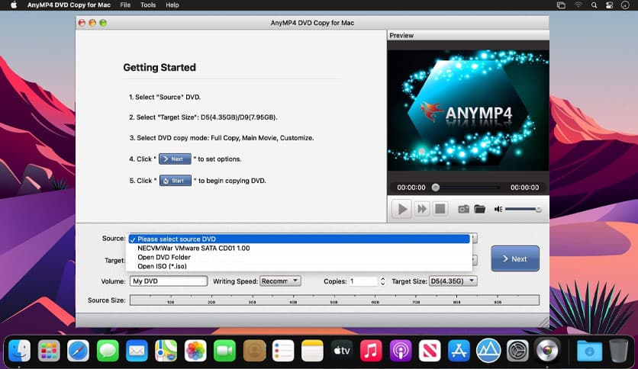Open Launchpad from the dock
This screenshot has height=369, width=638.
click(49, 350)
